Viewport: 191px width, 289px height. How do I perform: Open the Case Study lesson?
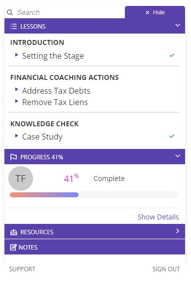pos(42,137)
